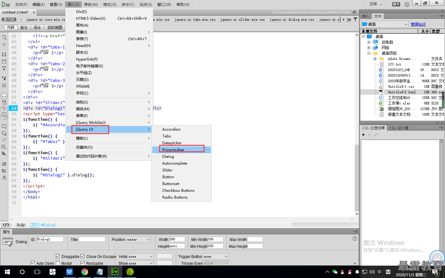Screen dimensions: 445x278
Task: Open Position dropdown set to center
Action: (138, 239)
